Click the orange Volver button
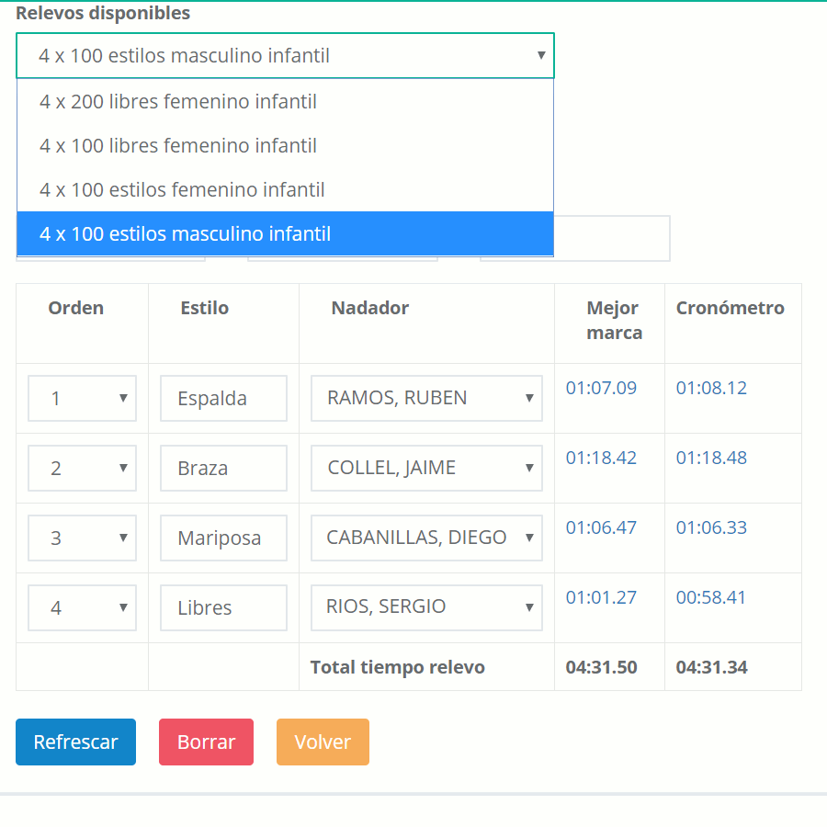The image size is (827, 827). pyautogui.click(x=323, y=742)
